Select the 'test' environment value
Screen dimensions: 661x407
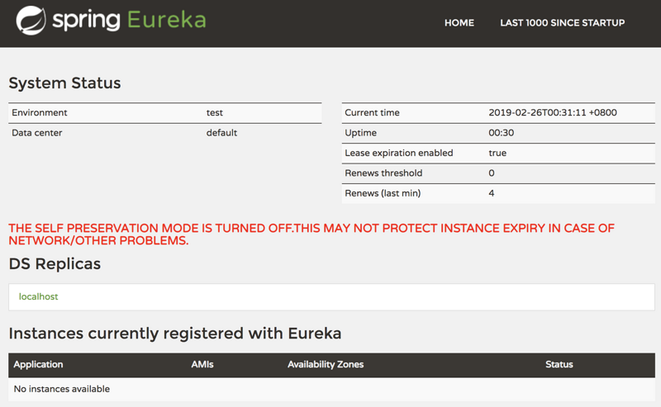[215, 112]
